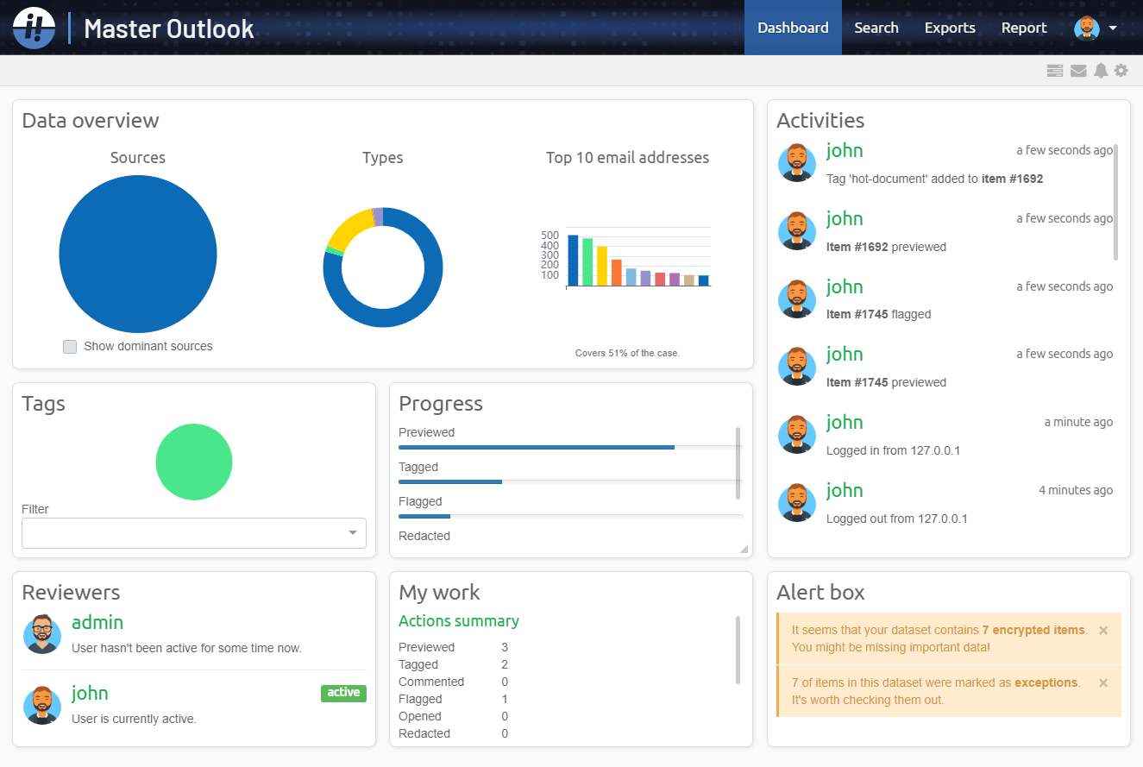Click the exceptions link in alert
The height and width of the screenshot is (767, 1143).
(1046, 682)
